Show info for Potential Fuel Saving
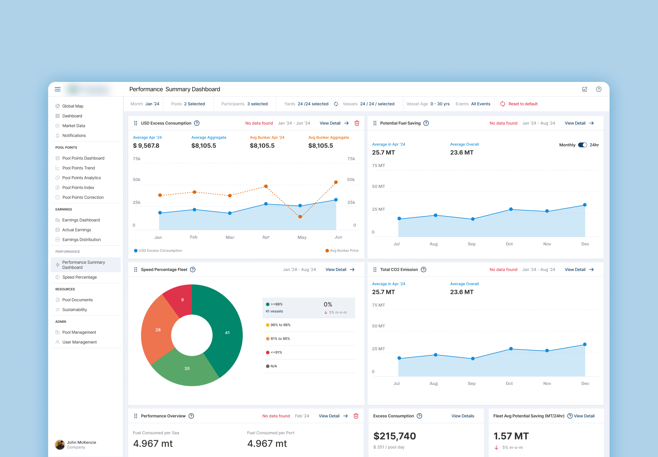Viewport: 658px width, 457px height. click(426, 123)
